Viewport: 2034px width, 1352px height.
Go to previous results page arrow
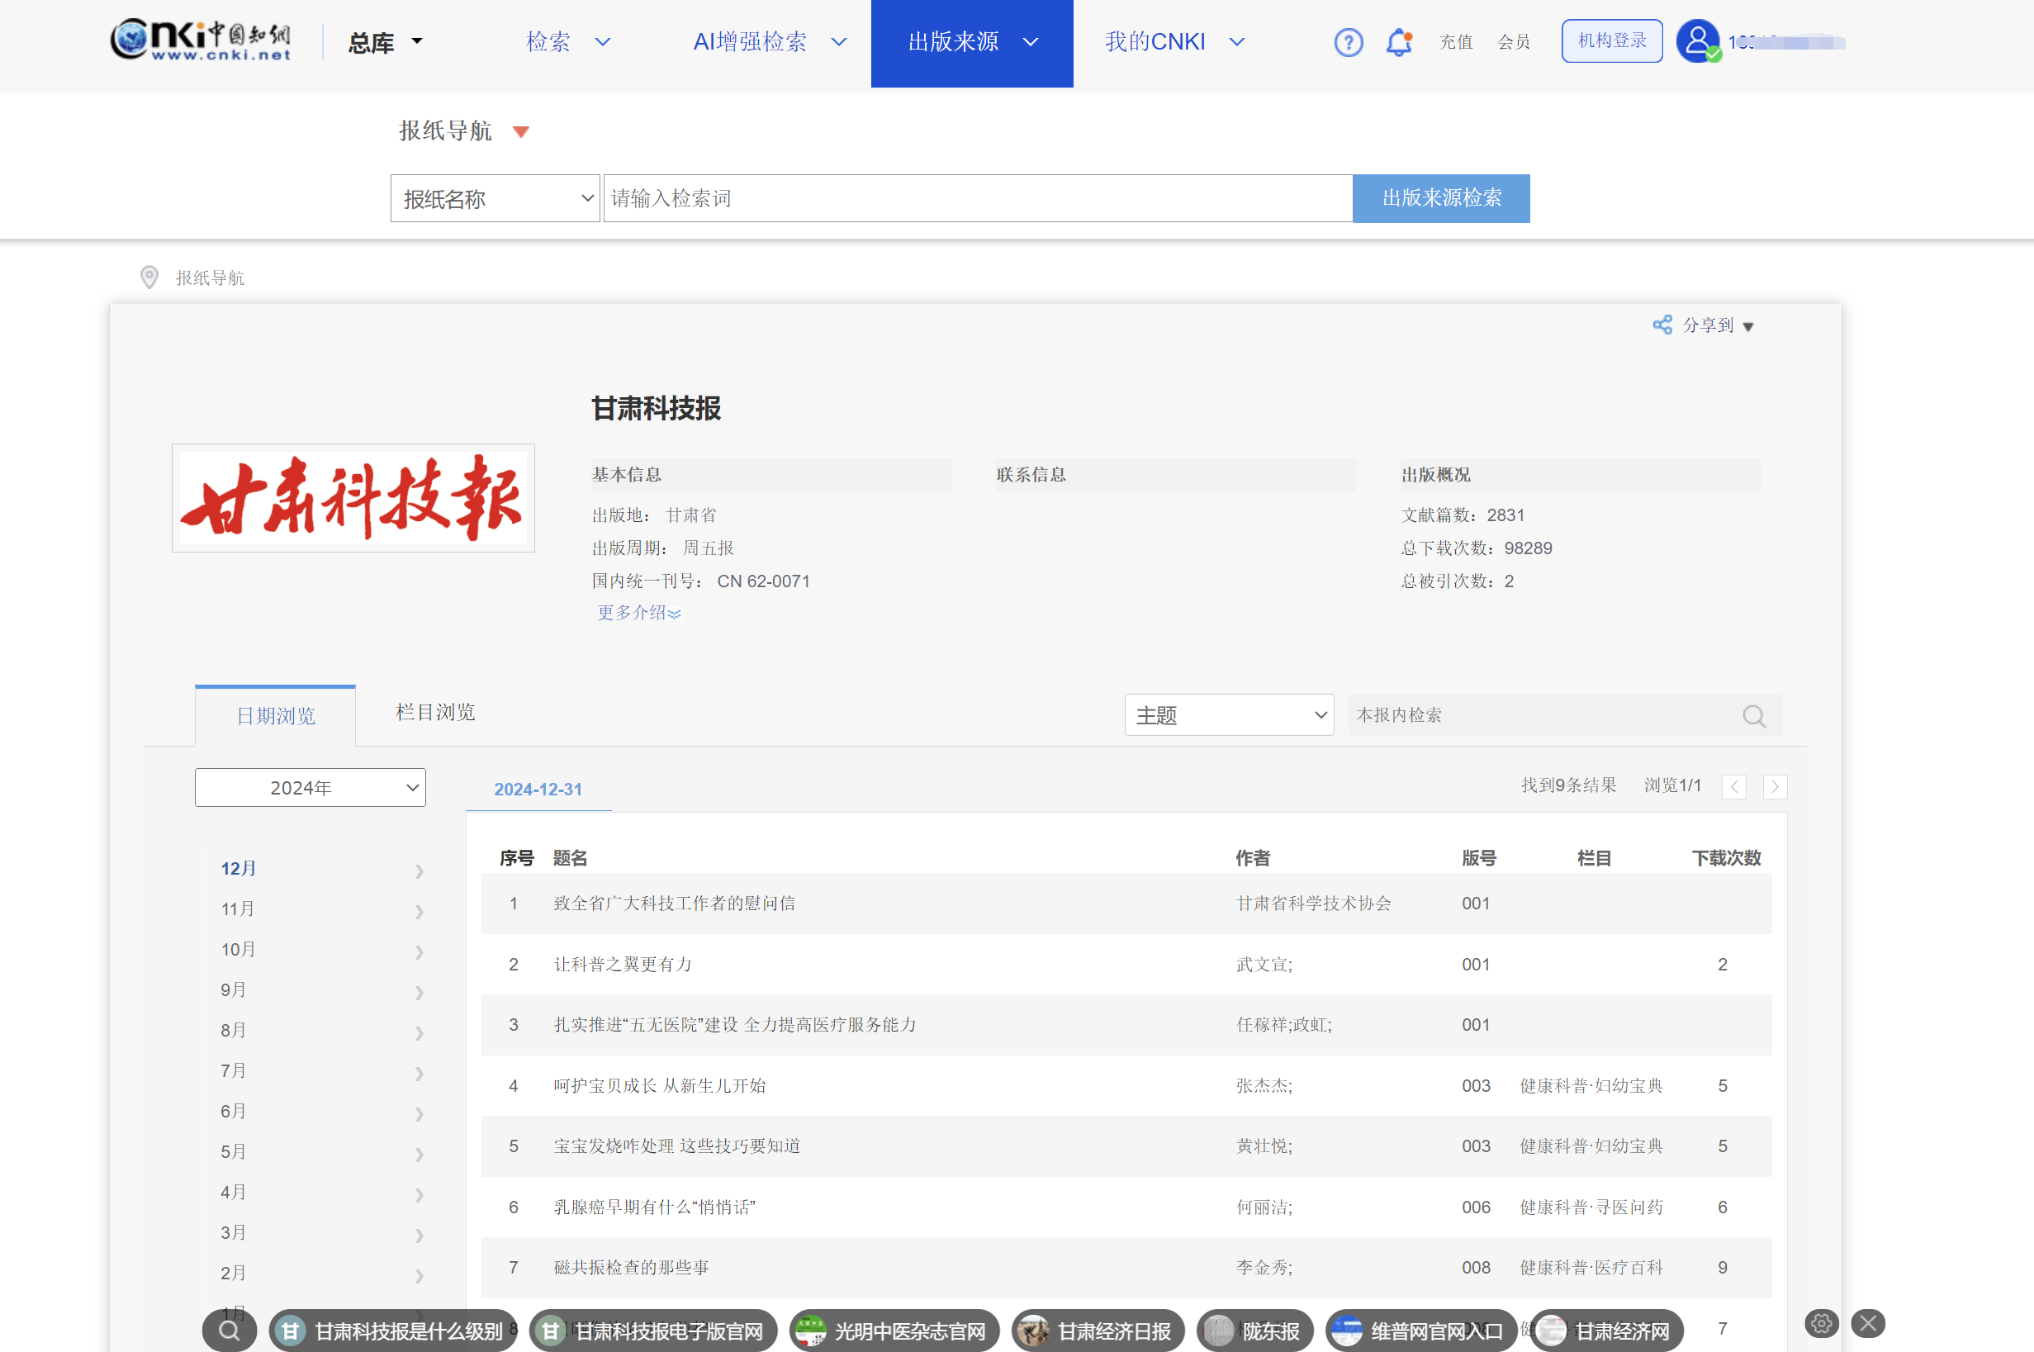click(x=1734, y=786)
